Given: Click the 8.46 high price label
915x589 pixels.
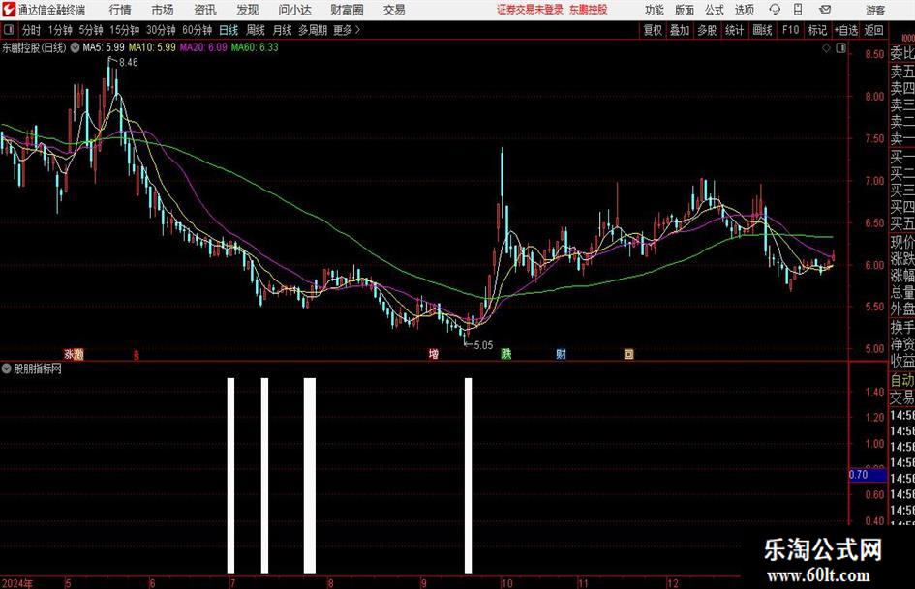Looking at the screenshot, I should click(129, 63).
